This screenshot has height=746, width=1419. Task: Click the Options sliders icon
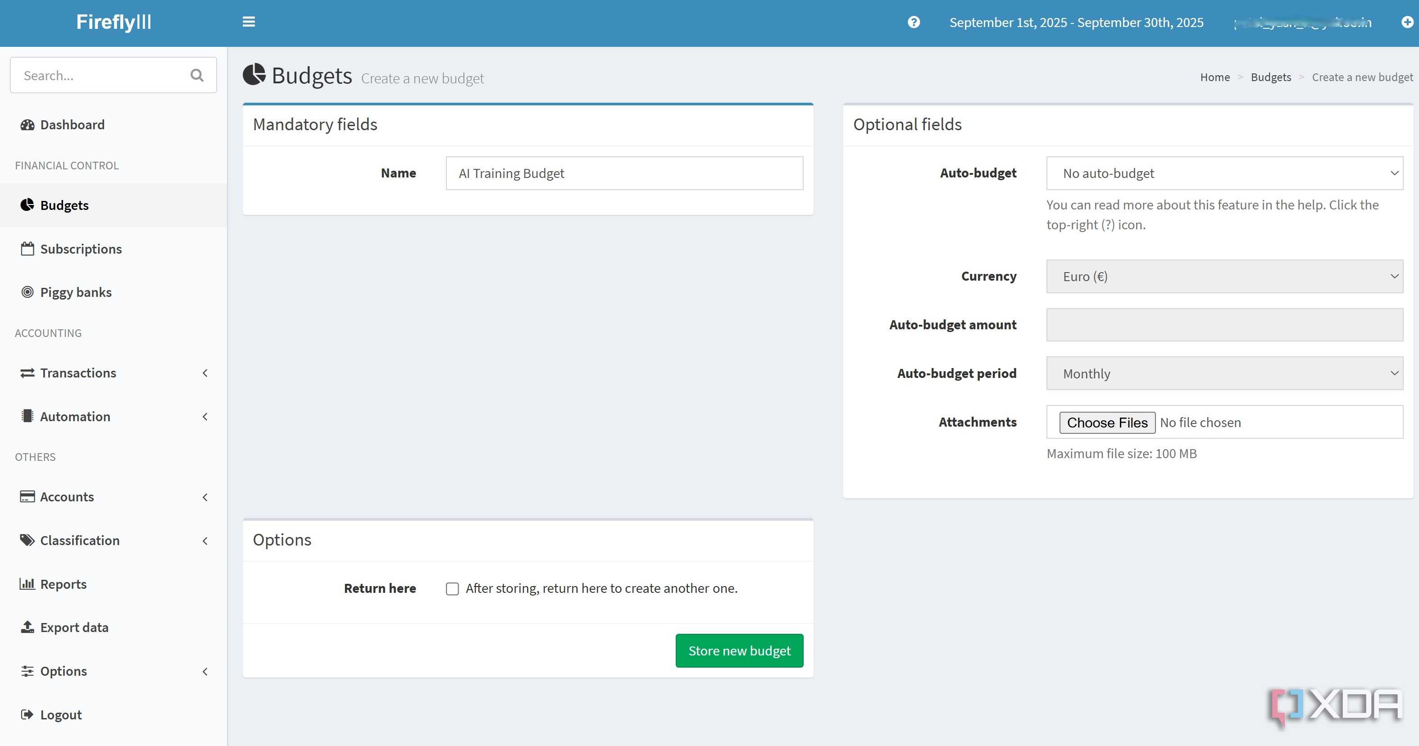click(27, 670)
